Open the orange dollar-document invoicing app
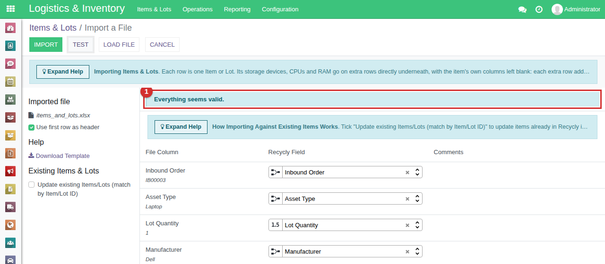This screenshot has height=264, width=605. tap(10, 153)
